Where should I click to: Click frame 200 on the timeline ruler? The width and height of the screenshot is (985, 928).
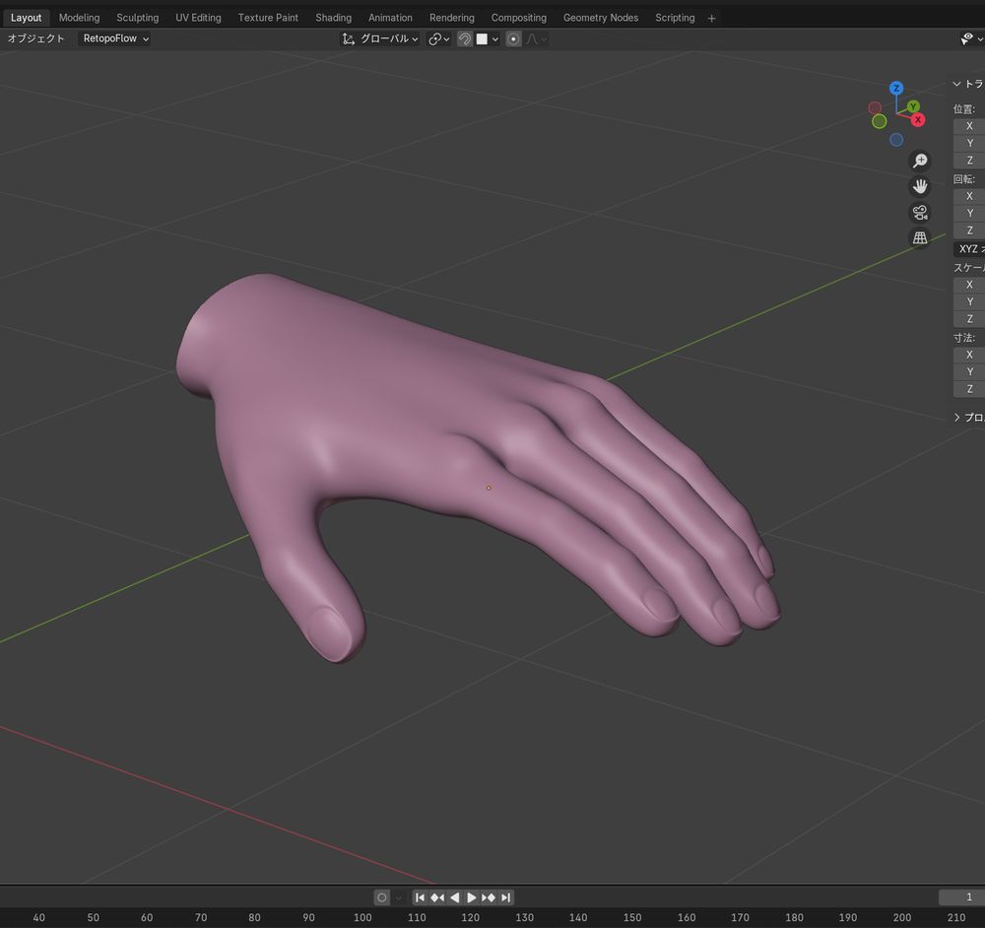tap(902, 917)
